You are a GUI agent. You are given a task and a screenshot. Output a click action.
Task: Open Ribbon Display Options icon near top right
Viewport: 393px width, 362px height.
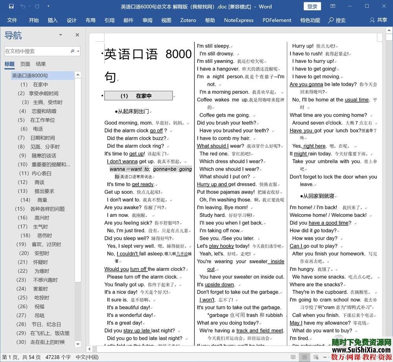[332, 6]
